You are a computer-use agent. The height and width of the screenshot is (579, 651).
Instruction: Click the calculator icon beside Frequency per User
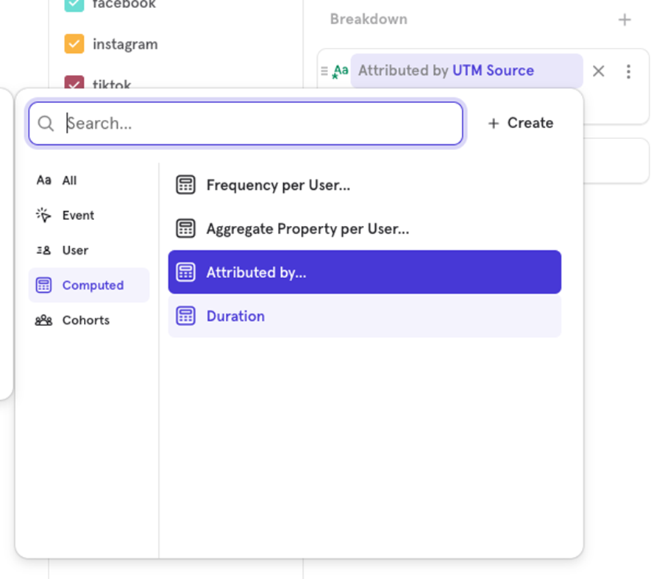click(185, 185)
